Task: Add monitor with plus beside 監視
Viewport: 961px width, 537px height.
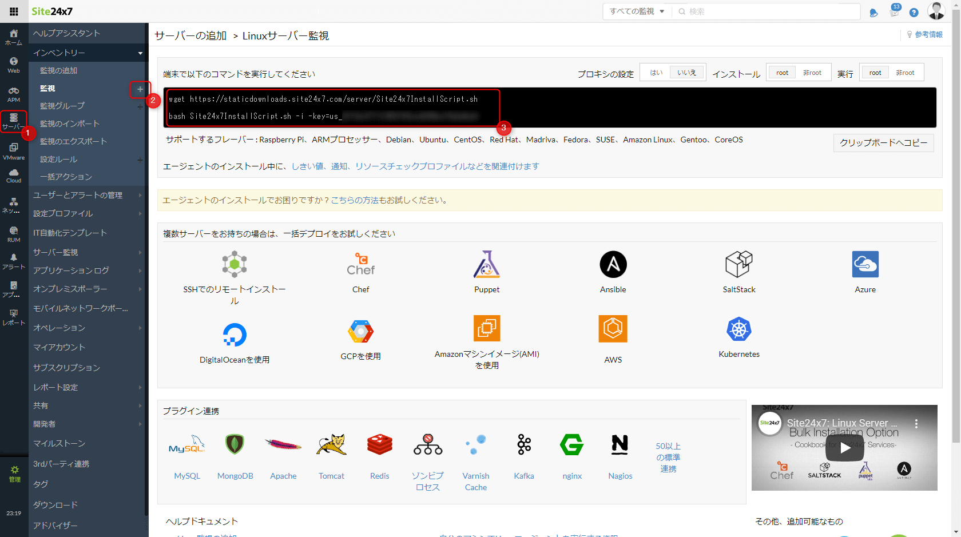Action: [x=140, y=89]
